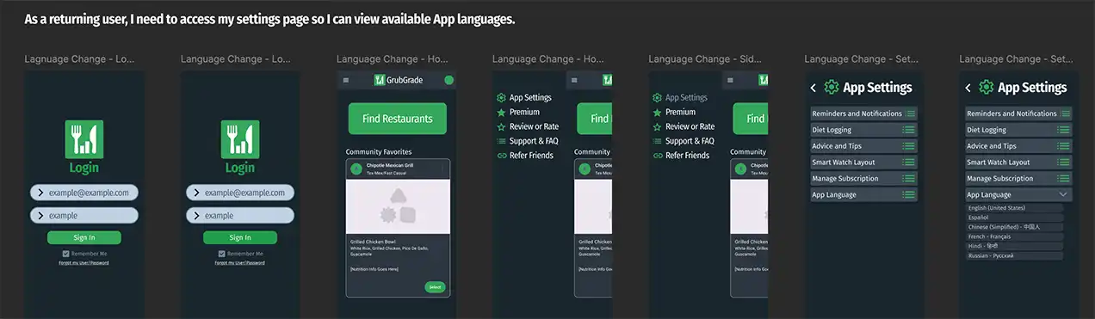Click back arrow in settings frame without language list
Screen dimensions: 1095x319
coord(814,88)
